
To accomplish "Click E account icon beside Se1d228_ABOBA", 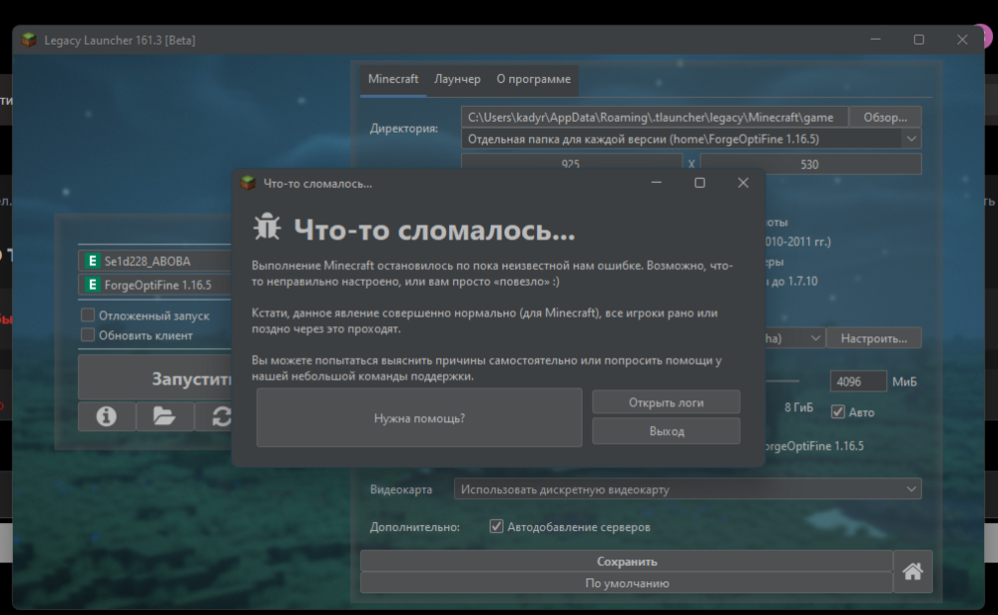I will click(92, 261).
